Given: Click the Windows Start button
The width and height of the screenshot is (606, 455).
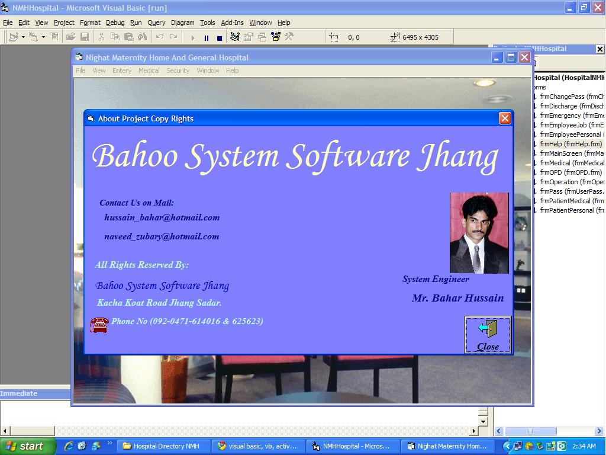Looking at the screenshot, I should [x=27, y=446].
